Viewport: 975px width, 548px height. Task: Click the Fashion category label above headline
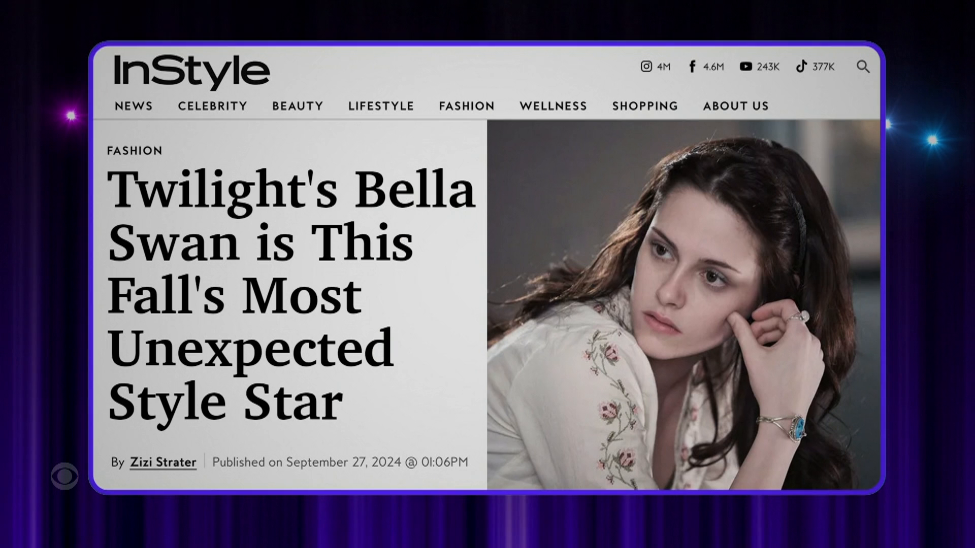pos(135,151)
